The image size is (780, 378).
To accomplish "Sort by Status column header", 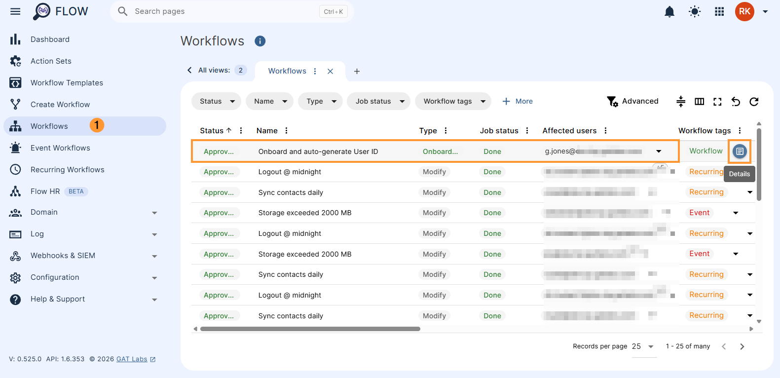I will (216, 131).
